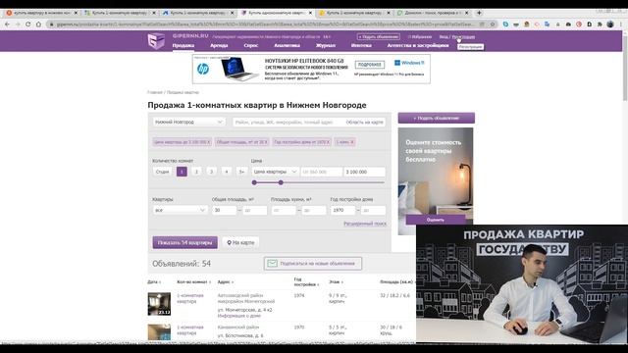
Task: Click the GIPERNN site logo
Action: coord(156,41)
